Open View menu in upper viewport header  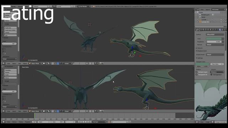pyautogui.click(x=9, y=63)
